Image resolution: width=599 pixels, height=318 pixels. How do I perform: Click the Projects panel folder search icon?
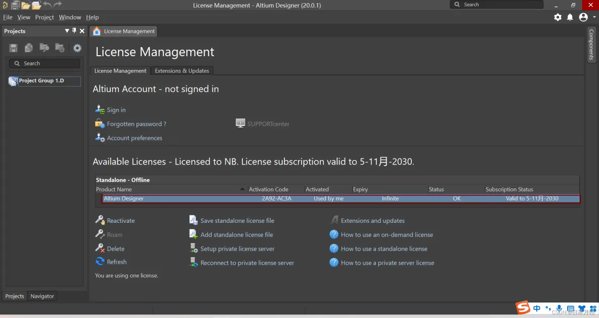pos(45,48)
